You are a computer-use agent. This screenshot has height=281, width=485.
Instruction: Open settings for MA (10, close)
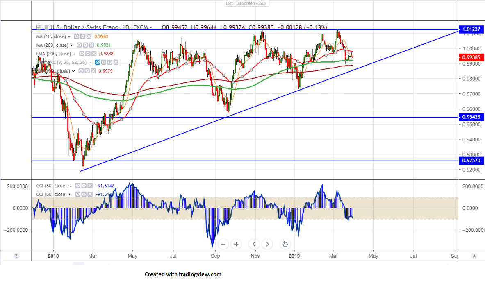coord(83,36)
